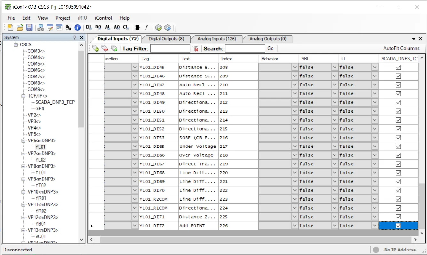Click in the Tag Filter field
Image resolution: width=427 pixels, height=255 pixels.
(170, 49)
